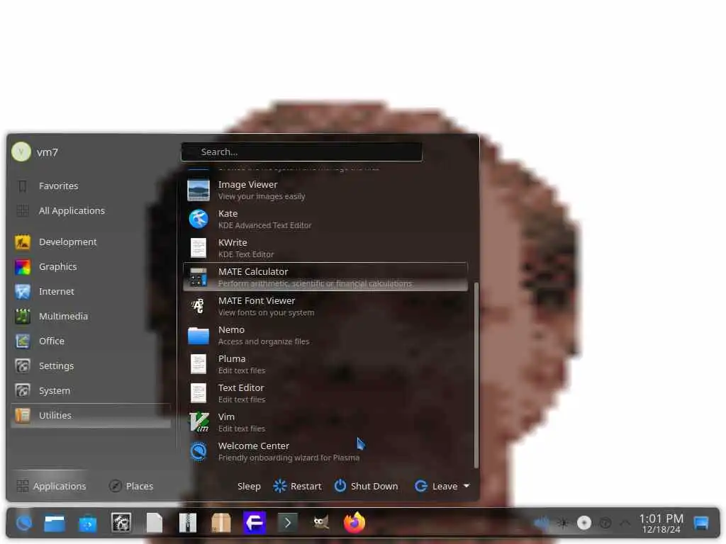Open the blank document icon in taskbar

pos(154,523)
